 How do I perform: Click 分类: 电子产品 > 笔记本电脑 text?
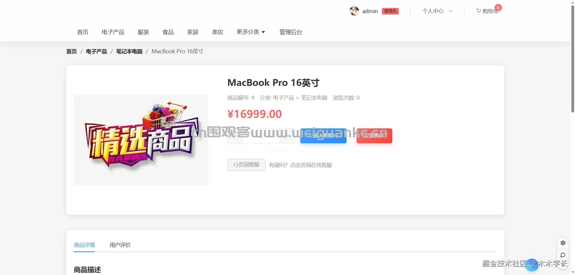[293, 98]
